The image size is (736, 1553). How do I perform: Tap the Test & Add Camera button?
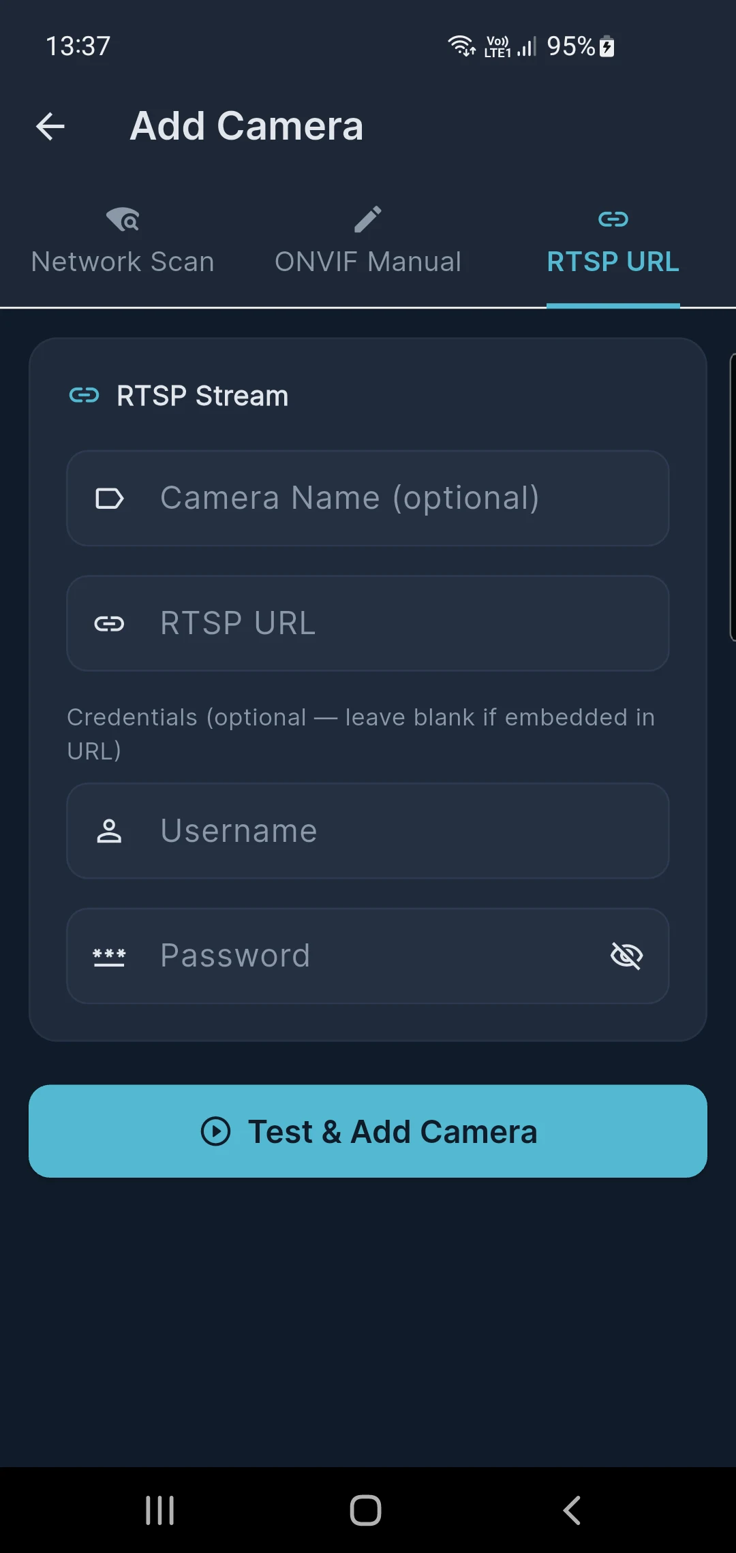tap(368, 1131)
